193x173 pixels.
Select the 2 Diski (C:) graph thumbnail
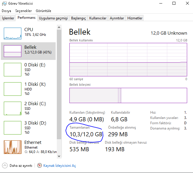coord(13,108)
